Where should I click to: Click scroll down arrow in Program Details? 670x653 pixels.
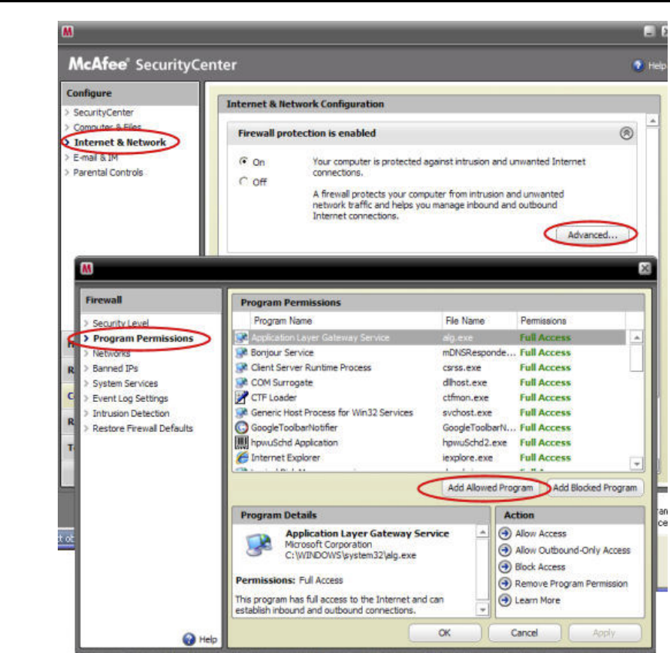[x=482, y=610]
